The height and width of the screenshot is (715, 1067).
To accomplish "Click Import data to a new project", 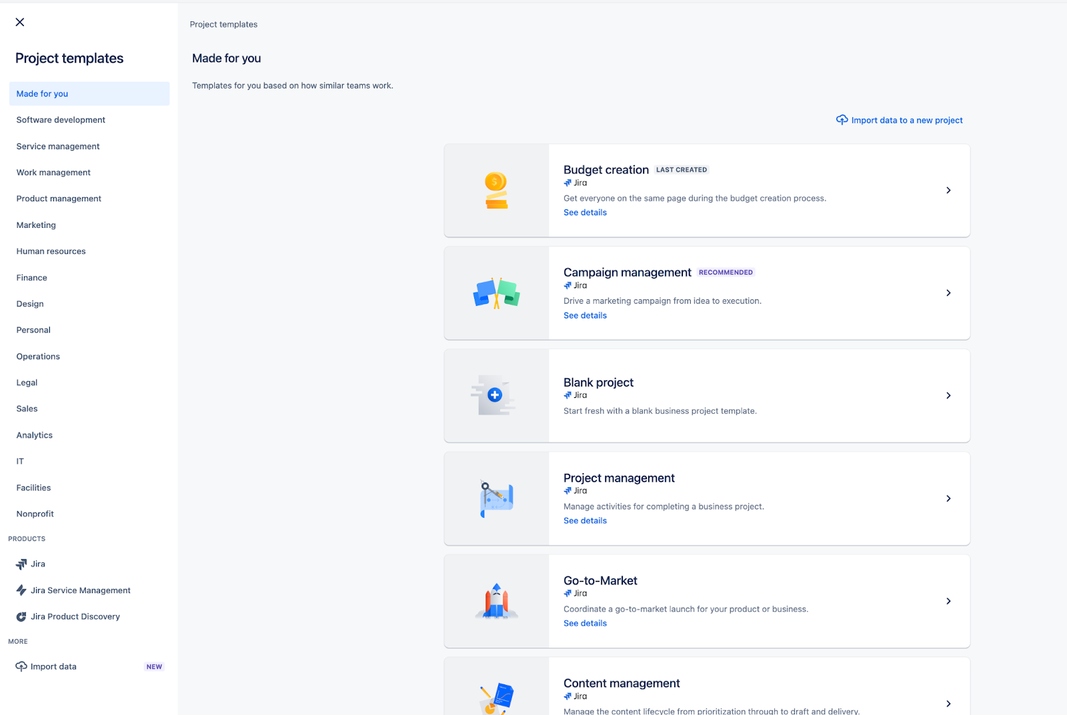I will (906, 120).
